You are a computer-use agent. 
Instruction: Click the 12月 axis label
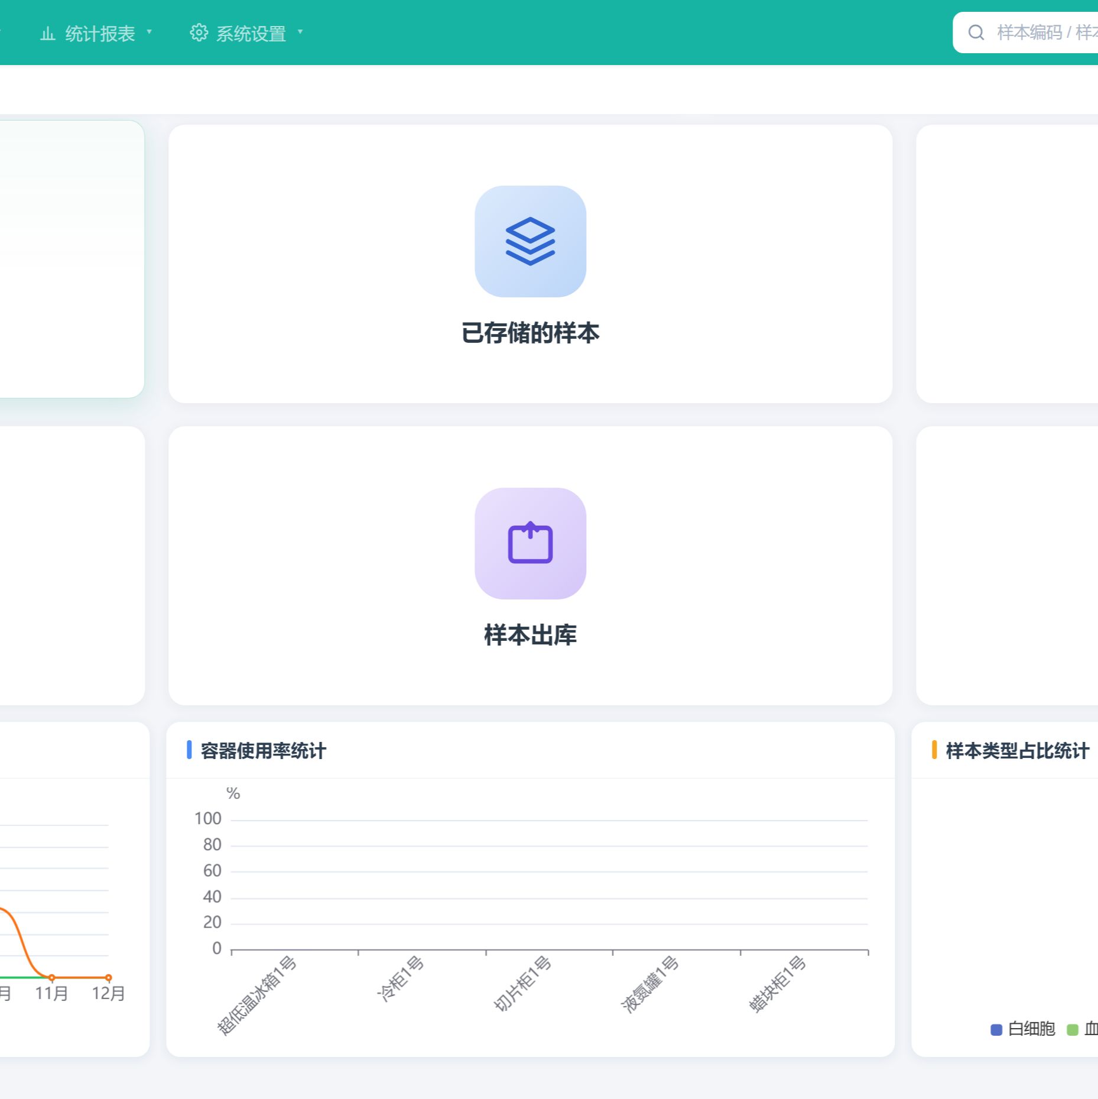(x=108, y=993)
